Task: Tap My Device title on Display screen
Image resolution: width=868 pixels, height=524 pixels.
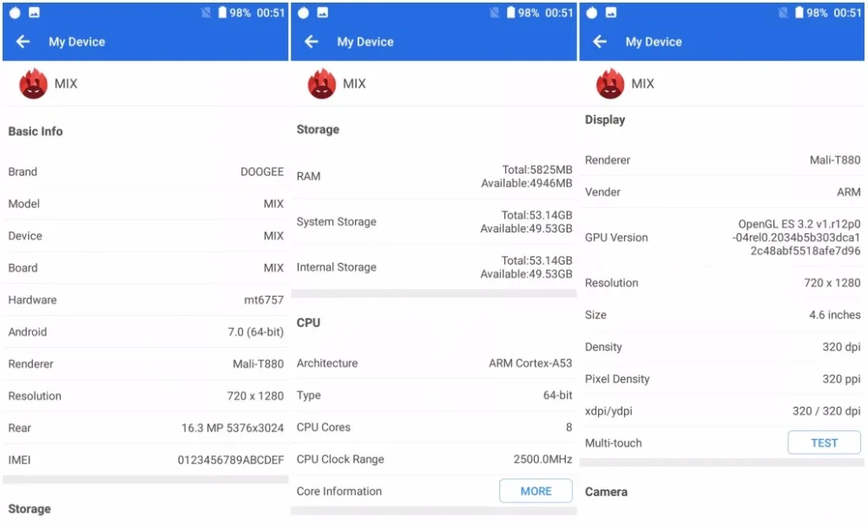Action: [654, 42]
